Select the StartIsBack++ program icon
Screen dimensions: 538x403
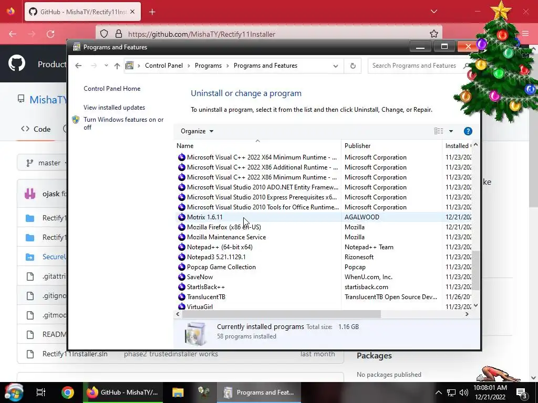181,287
